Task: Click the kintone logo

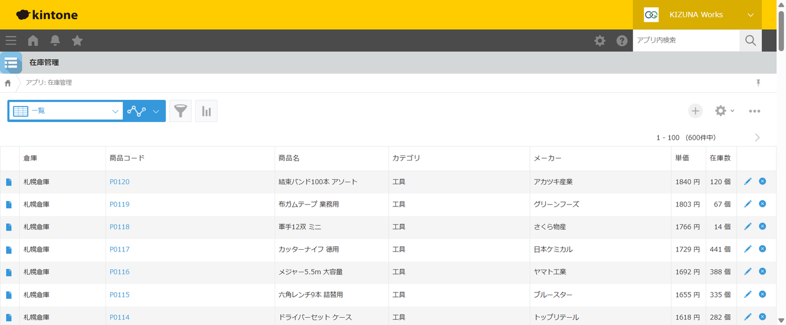Action: (x=47, y=15)
